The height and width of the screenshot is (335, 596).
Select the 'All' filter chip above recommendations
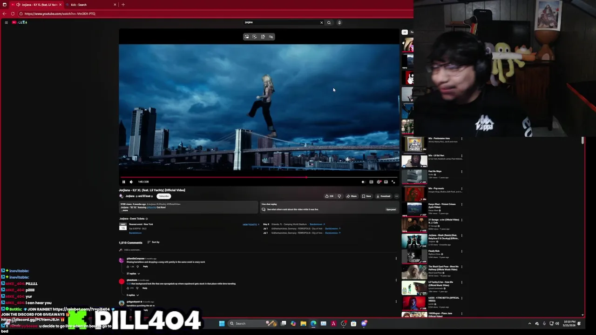(x=405, y=32)
